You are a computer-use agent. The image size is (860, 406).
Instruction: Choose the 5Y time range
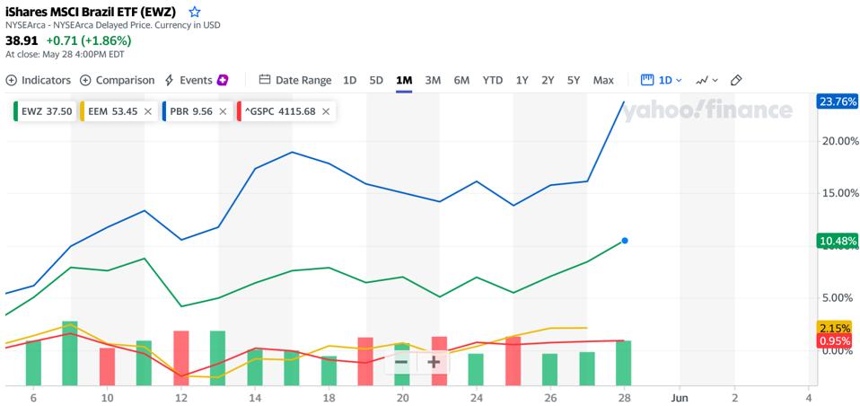[x=574, y=80]
